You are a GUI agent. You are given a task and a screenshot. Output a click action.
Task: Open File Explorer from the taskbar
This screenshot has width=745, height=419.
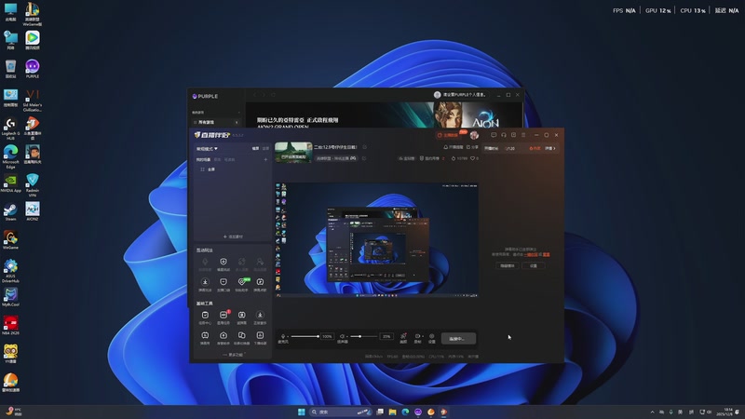[x=392, y=412]
